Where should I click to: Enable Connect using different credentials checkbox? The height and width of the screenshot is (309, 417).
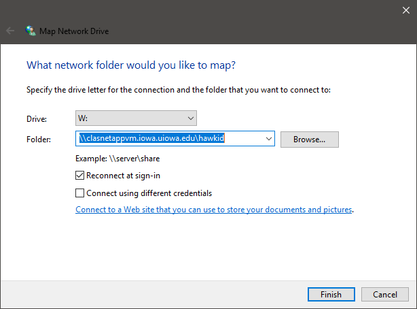coord(80,193)
